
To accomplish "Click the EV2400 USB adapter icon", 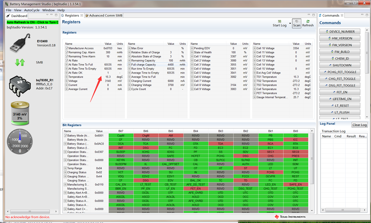I will tap(20, 43).
